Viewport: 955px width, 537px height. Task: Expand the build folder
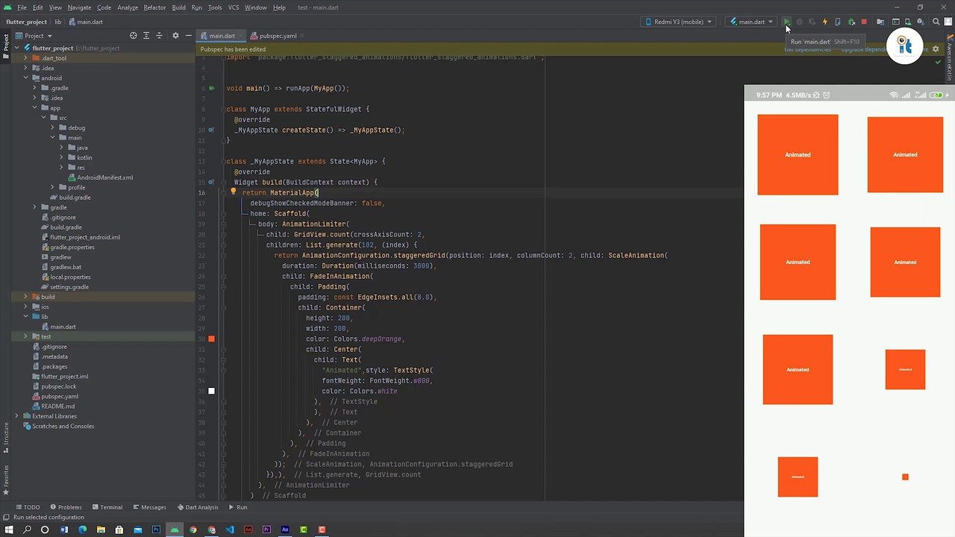coord(26,297)
